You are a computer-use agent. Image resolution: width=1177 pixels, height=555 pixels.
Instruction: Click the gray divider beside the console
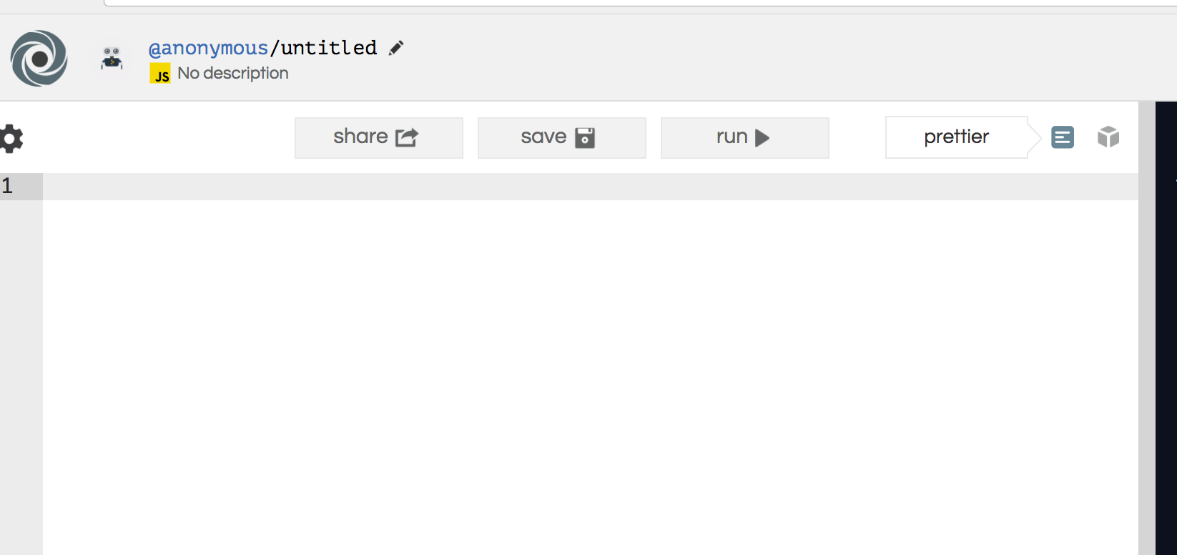click(x=1147, y=328)
